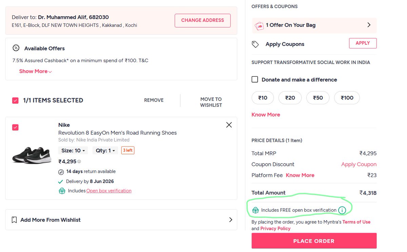Open the Privacy Policy link
407x252 pixels.
275,229
